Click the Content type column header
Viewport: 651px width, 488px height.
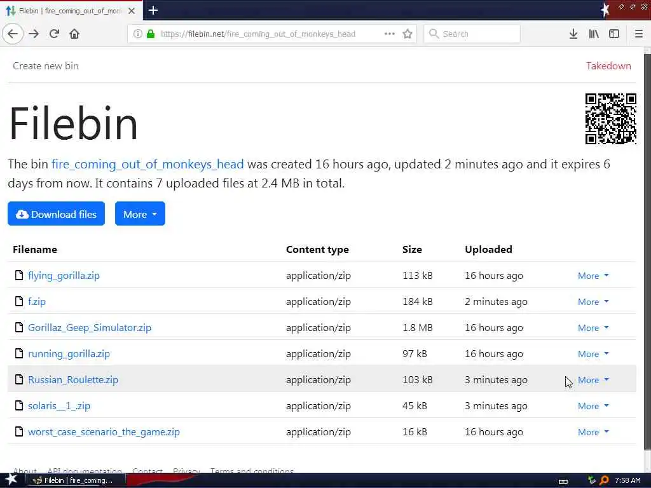[317, 249]
